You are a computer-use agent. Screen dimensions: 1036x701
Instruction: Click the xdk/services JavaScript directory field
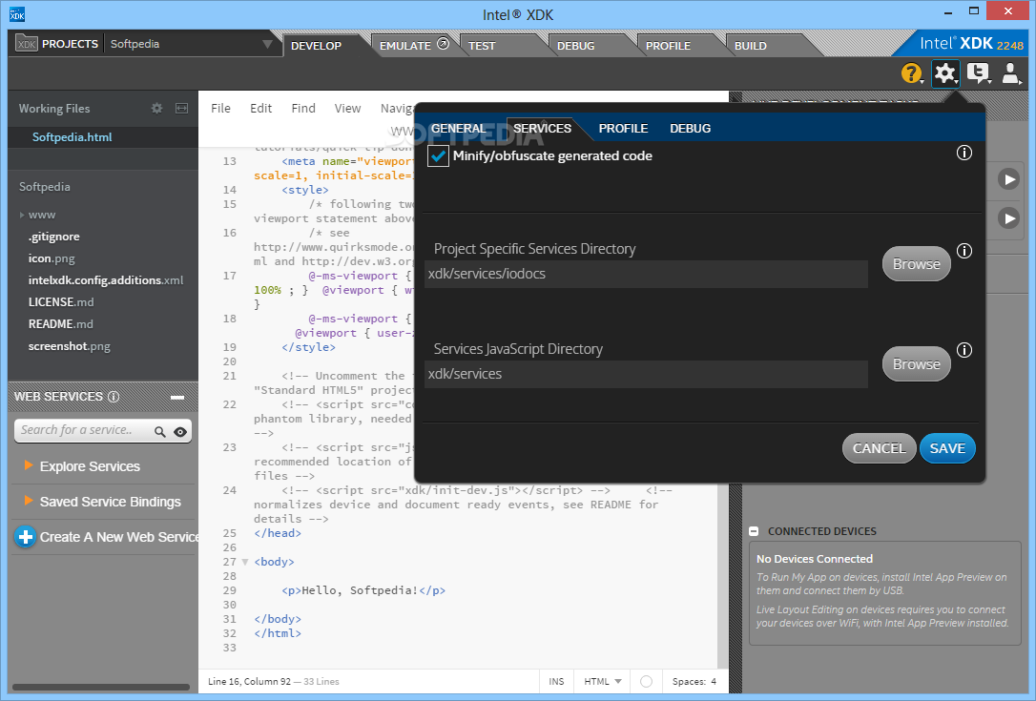[646, 374]
